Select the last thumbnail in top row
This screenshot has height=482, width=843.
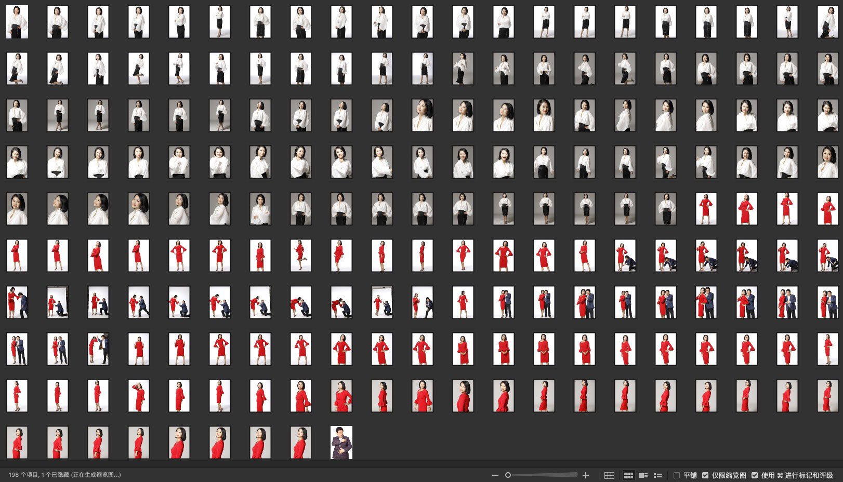827,22
